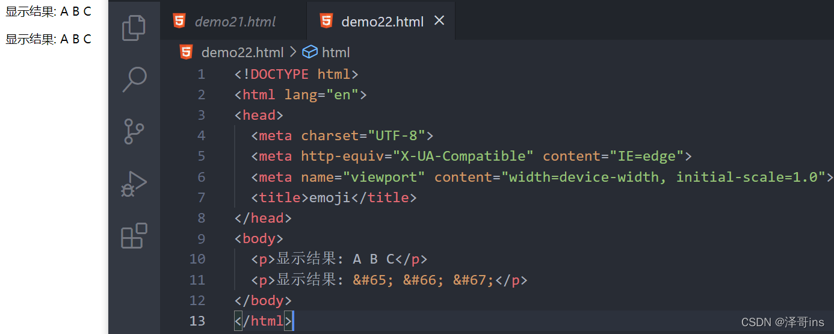The height and width of the screenshot is (334, 834).
Task: Open the Extensions view
Action: coord(134,236)
